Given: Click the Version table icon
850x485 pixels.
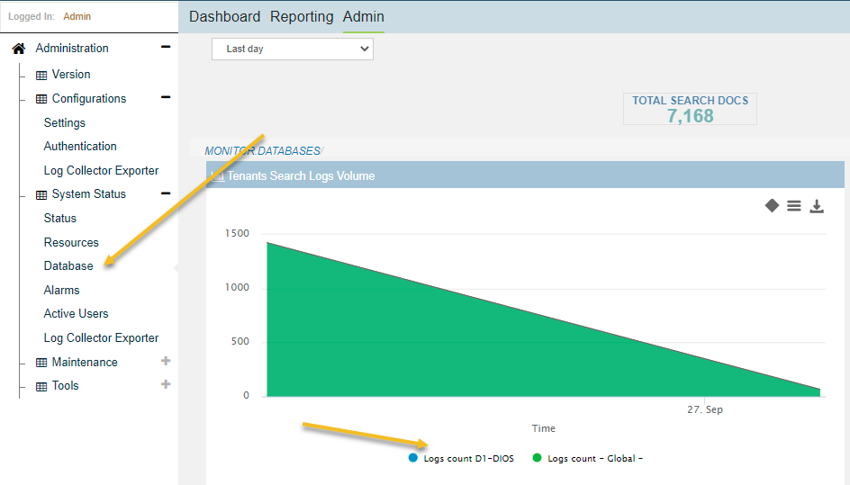Looking at the screenshot, I should pyautogui.click(x=41, y=75).
